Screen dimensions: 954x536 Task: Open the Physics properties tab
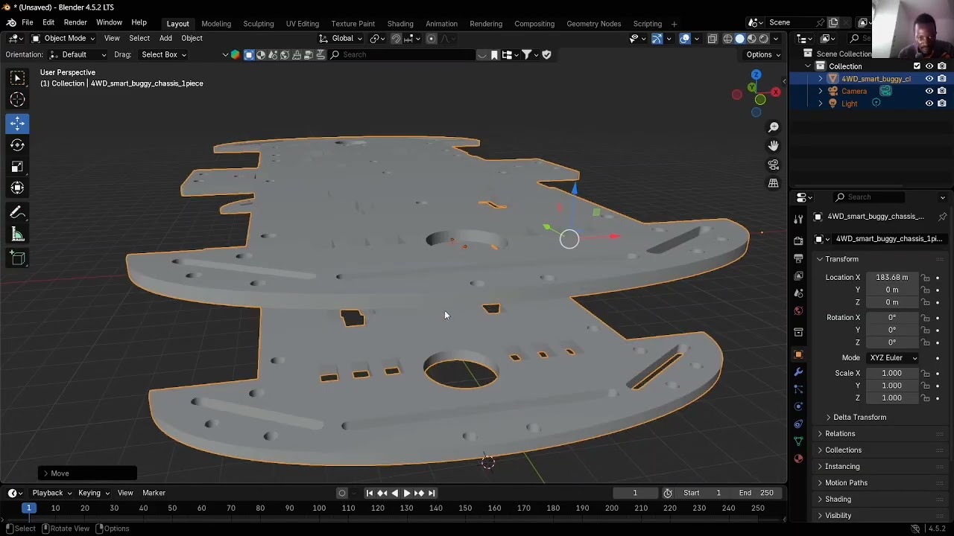tap(798, 406)
